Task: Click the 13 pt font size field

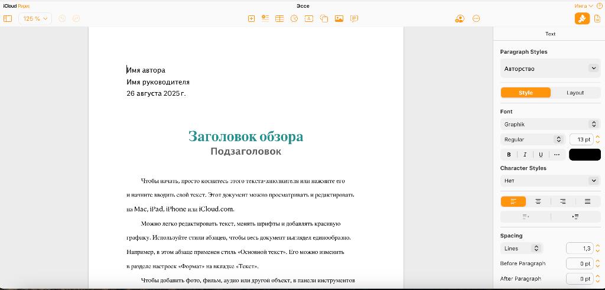Action: point(581,139)
